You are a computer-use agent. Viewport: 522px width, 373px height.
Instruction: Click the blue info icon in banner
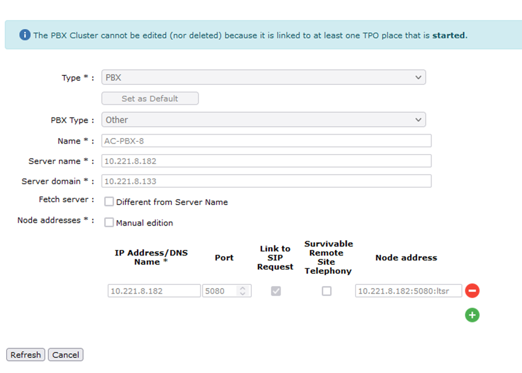point(24,34)
